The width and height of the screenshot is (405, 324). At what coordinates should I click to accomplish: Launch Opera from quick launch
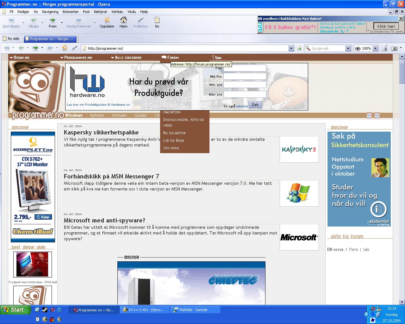coord(52,310)
